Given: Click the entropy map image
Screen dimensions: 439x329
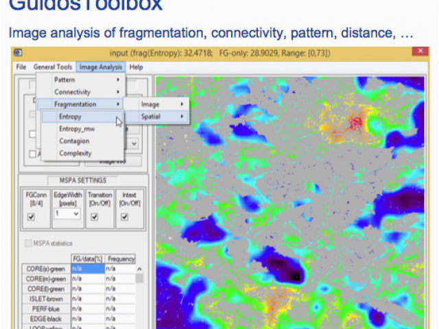Looking at the screenshot, I should click(x=290, y=203).
